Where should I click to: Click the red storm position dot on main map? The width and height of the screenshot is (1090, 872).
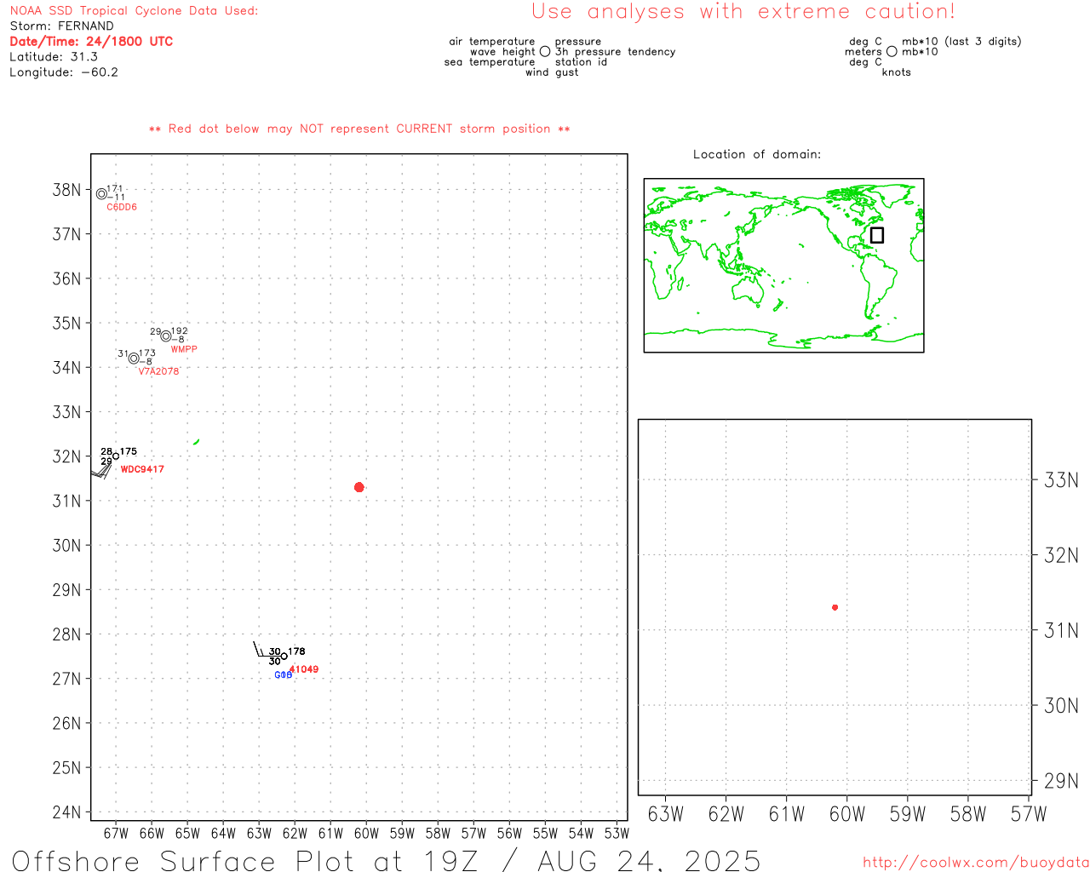coord(359,487)
